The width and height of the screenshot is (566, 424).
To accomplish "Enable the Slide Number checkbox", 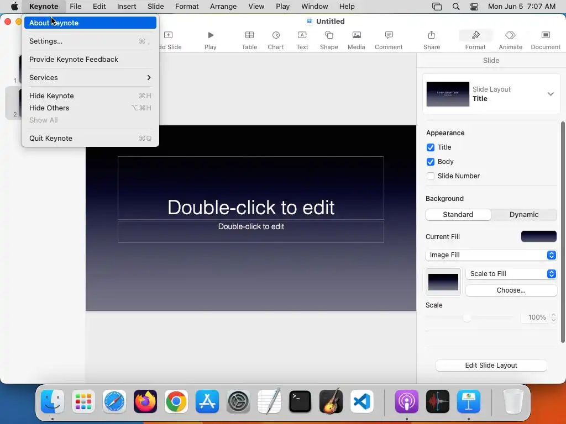I will 430,176.
